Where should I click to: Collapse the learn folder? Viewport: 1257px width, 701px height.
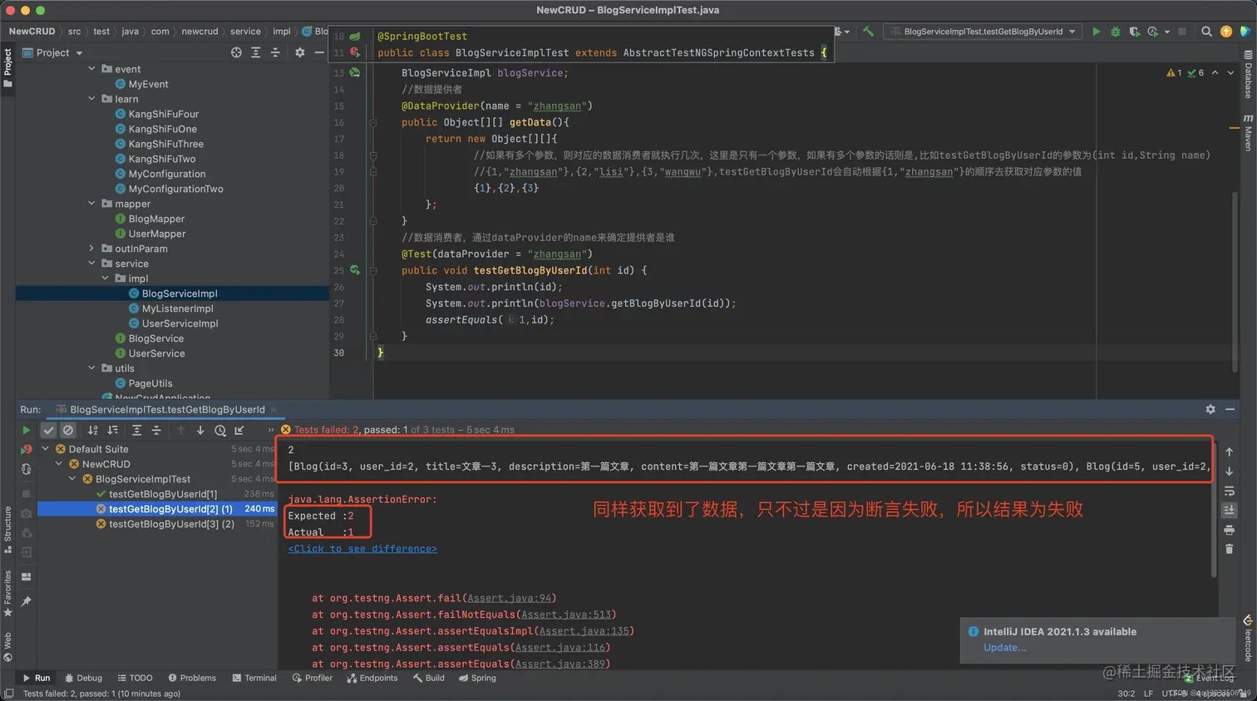[91, 99]
